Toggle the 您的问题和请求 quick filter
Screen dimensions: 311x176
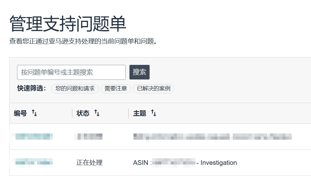[75, 89]
